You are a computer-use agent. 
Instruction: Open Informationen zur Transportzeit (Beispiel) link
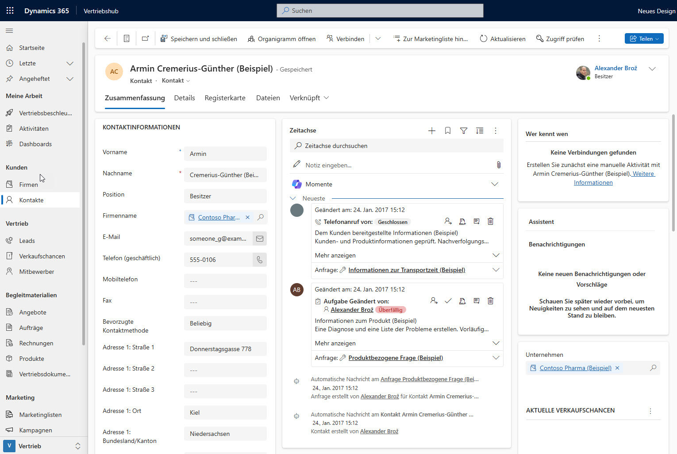point(407,270)
